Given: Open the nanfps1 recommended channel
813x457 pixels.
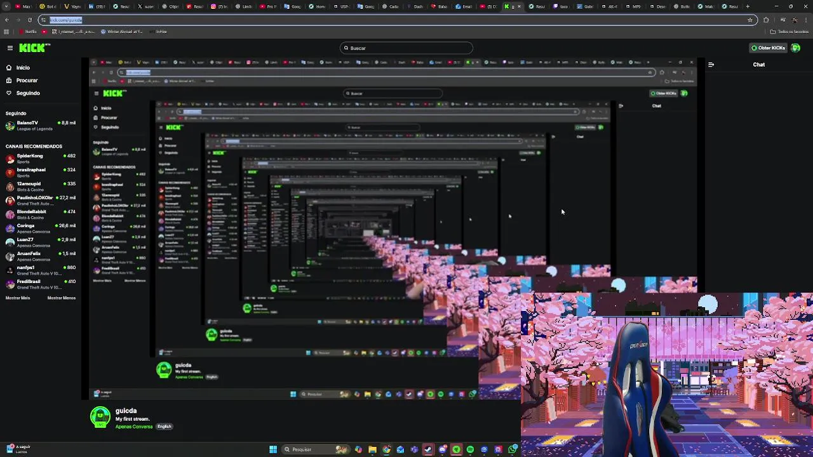Looking at the screenshot, I should tap(41, 270).
